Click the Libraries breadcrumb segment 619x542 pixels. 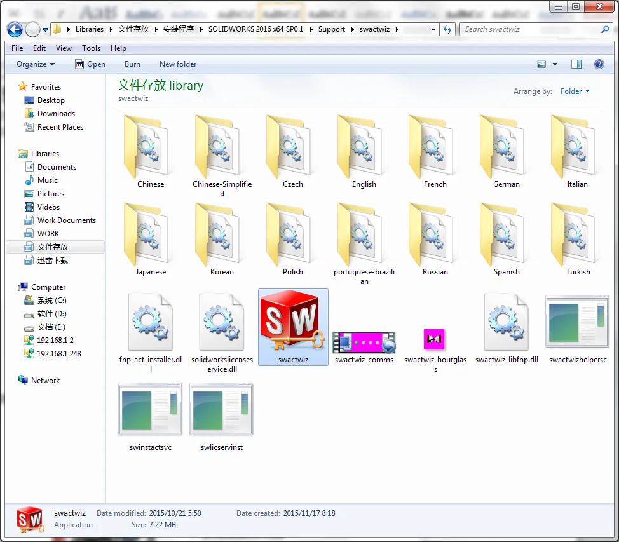tap(90, 29)
